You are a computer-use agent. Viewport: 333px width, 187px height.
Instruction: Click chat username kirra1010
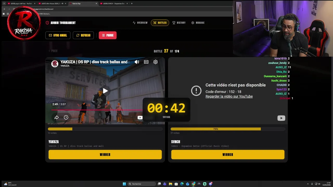(280, 59)
